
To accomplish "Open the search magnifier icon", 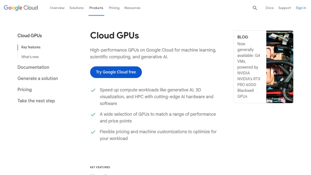I will [x=255, y=8].
